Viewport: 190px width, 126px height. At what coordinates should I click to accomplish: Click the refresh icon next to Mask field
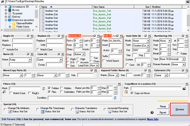click(x=44, y=89)
